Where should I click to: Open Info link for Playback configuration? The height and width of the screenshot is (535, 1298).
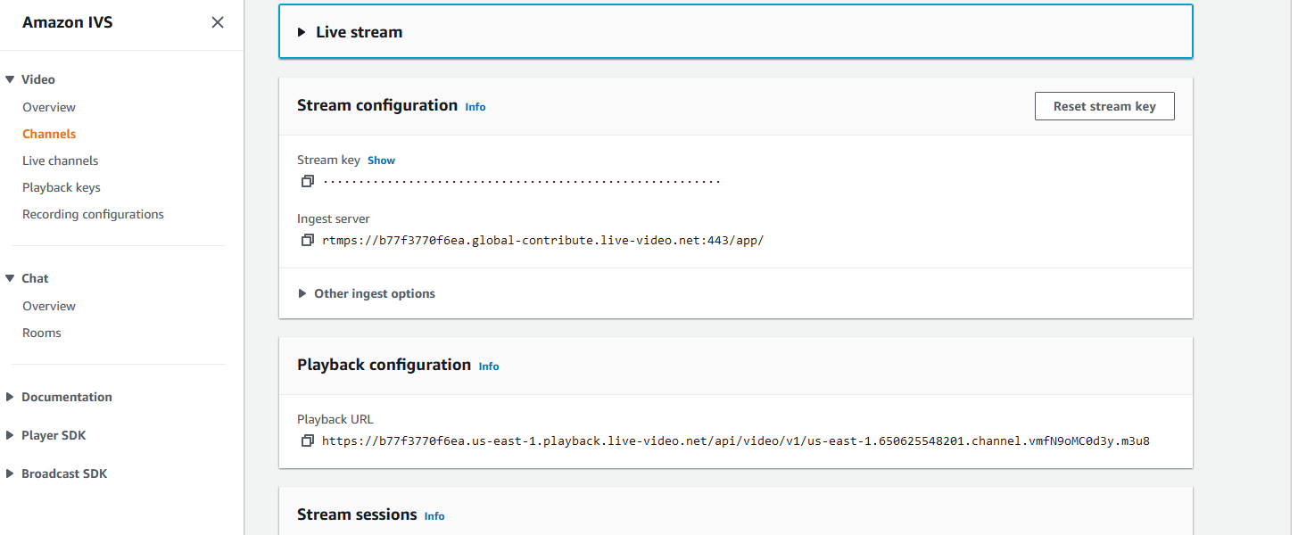(x=489, y=366)
